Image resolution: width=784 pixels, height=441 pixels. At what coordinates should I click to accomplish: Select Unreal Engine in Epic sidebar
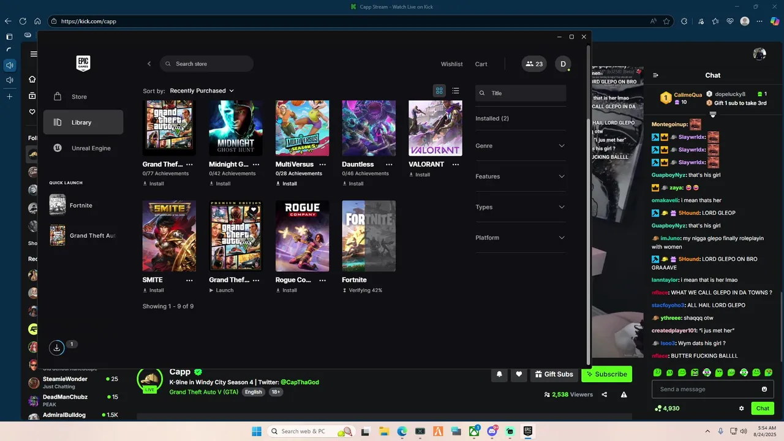83,148
